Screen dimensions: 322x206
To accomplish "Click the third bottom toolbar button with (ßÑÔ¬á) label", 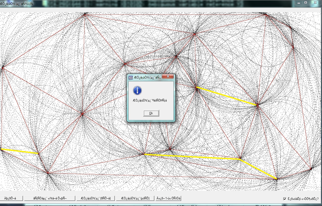I will tap(96, 198).
